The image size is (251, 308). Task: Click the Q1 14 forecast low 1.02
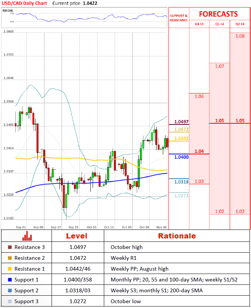coord(219,211)
